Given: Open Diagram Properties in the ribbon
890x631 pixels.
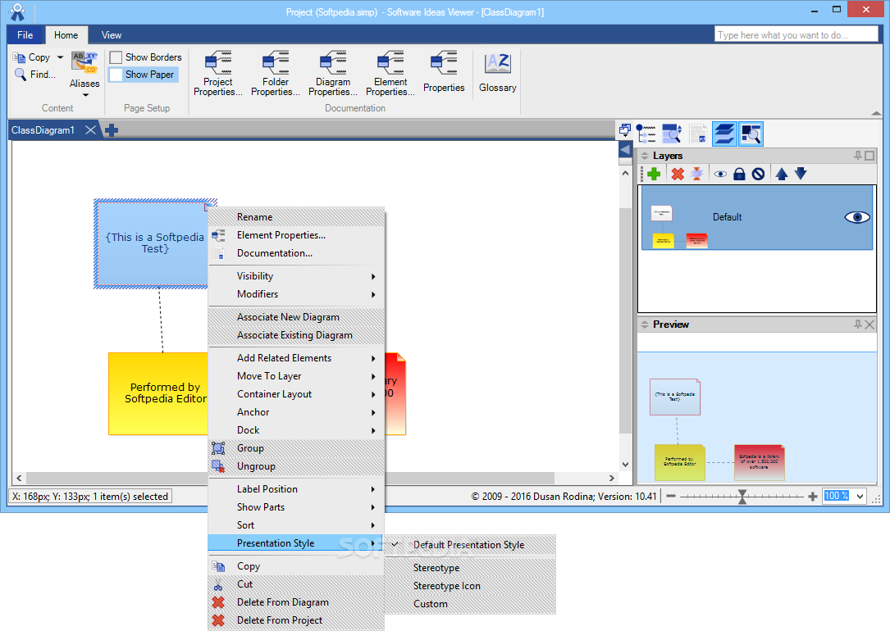Looking at the screenshot, I should click(332, 74).
